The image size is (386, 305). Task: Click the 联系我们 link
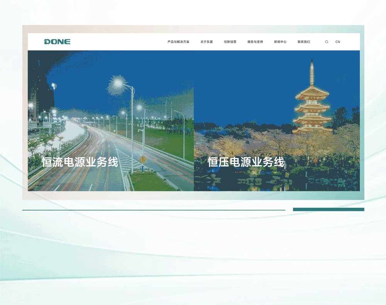pos(304,42)
